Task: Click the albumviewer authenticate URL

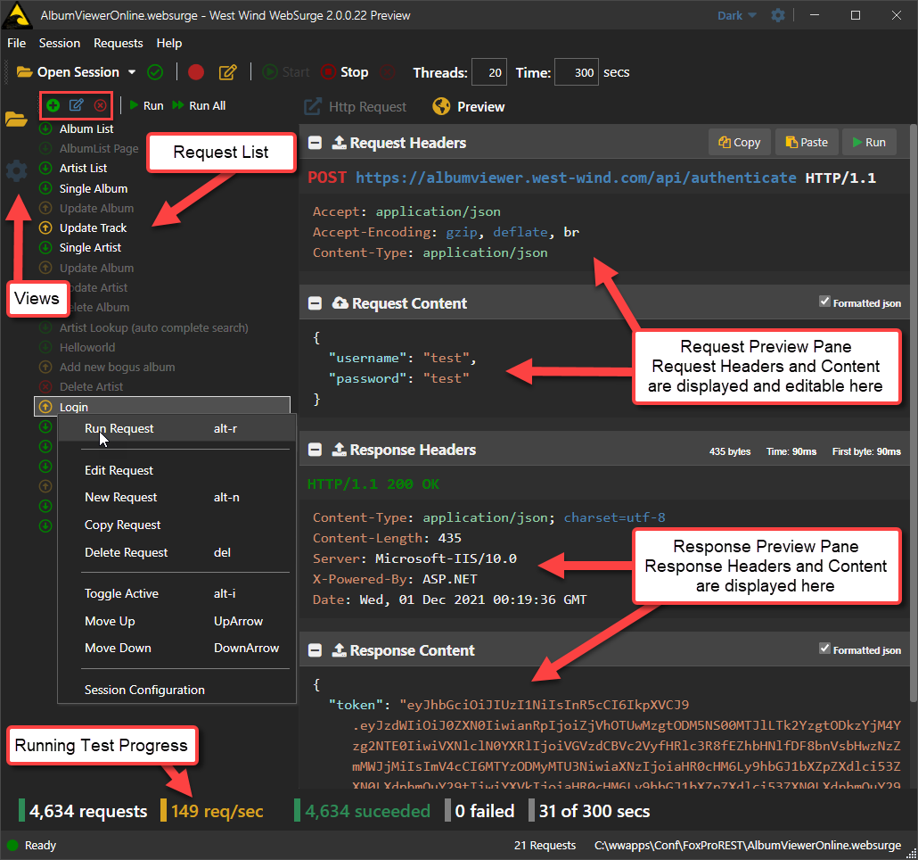Action: coord(576,178)
